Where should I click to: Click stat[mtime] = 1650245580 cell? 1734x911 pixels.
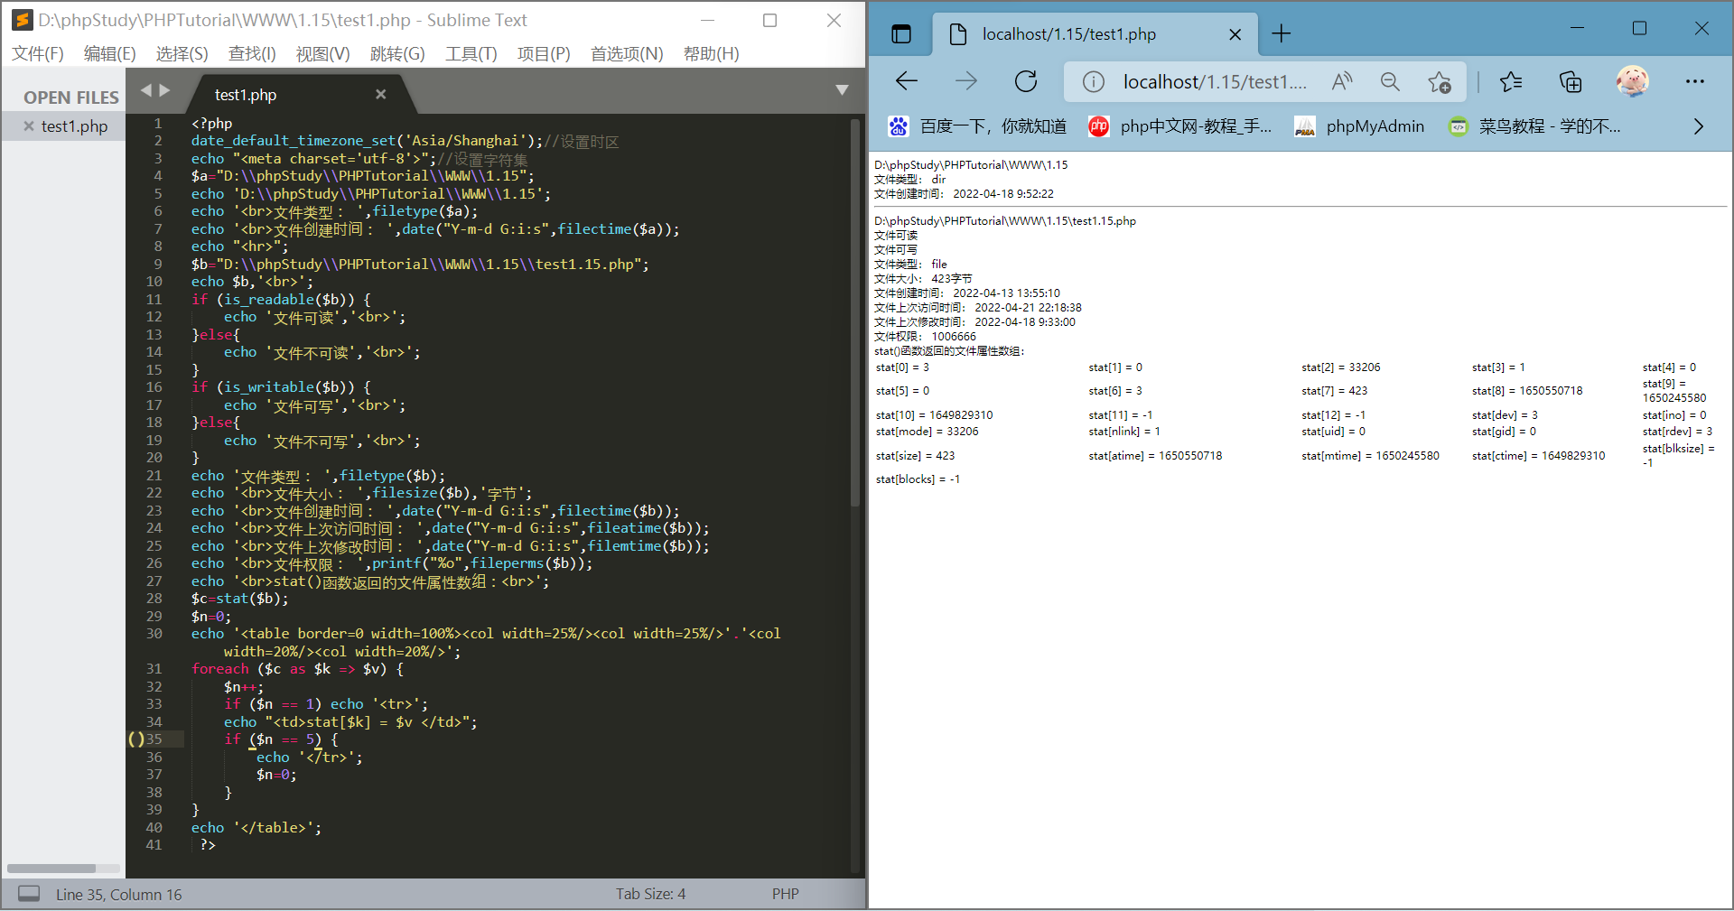click(x=1370, y=456)
